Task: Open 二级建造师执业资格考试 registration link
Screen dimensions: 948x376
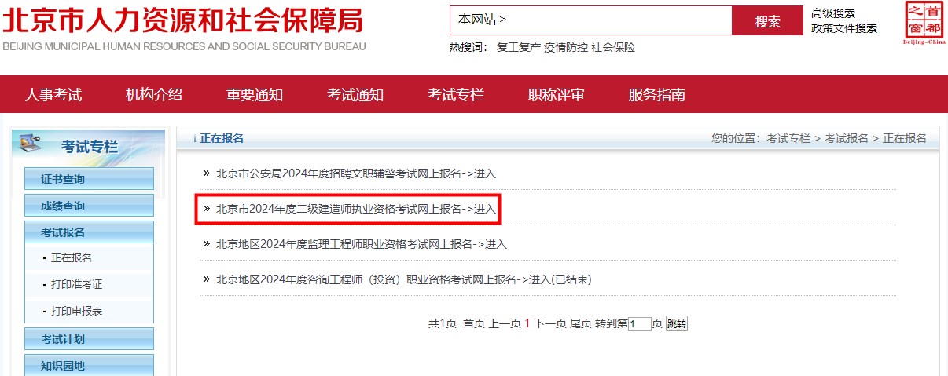Action: pyautogui.click(x=356, y=209)
